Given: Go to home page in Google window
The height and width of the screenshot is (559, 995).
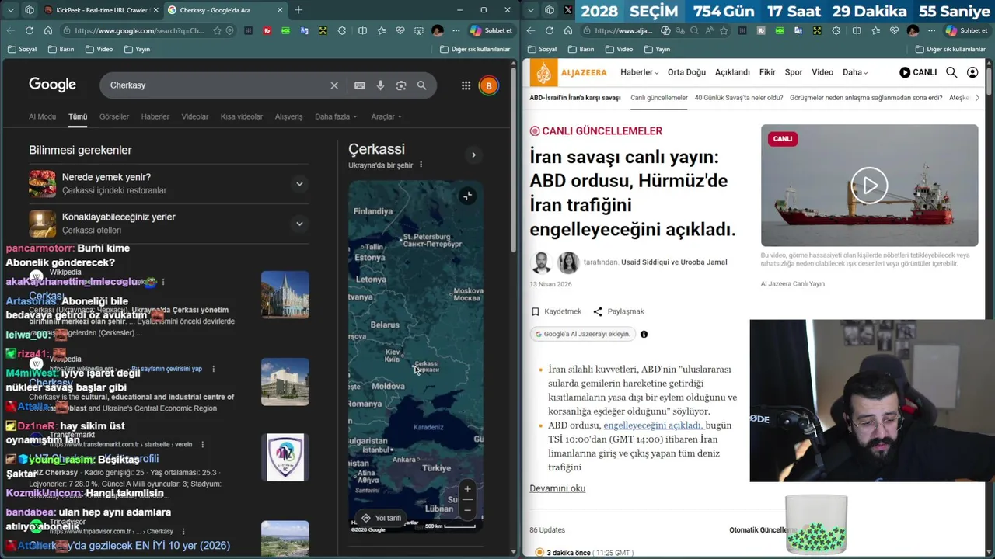Looking at the screenshot, I should point(48,30).
